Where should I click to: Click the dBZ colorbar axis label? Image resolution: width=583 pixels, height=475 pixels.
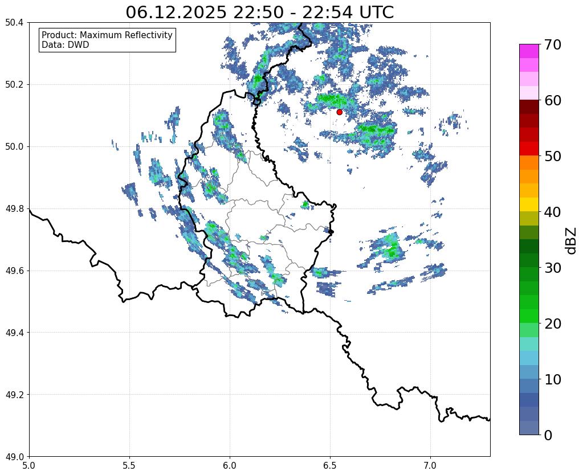[x=572, y=241]
